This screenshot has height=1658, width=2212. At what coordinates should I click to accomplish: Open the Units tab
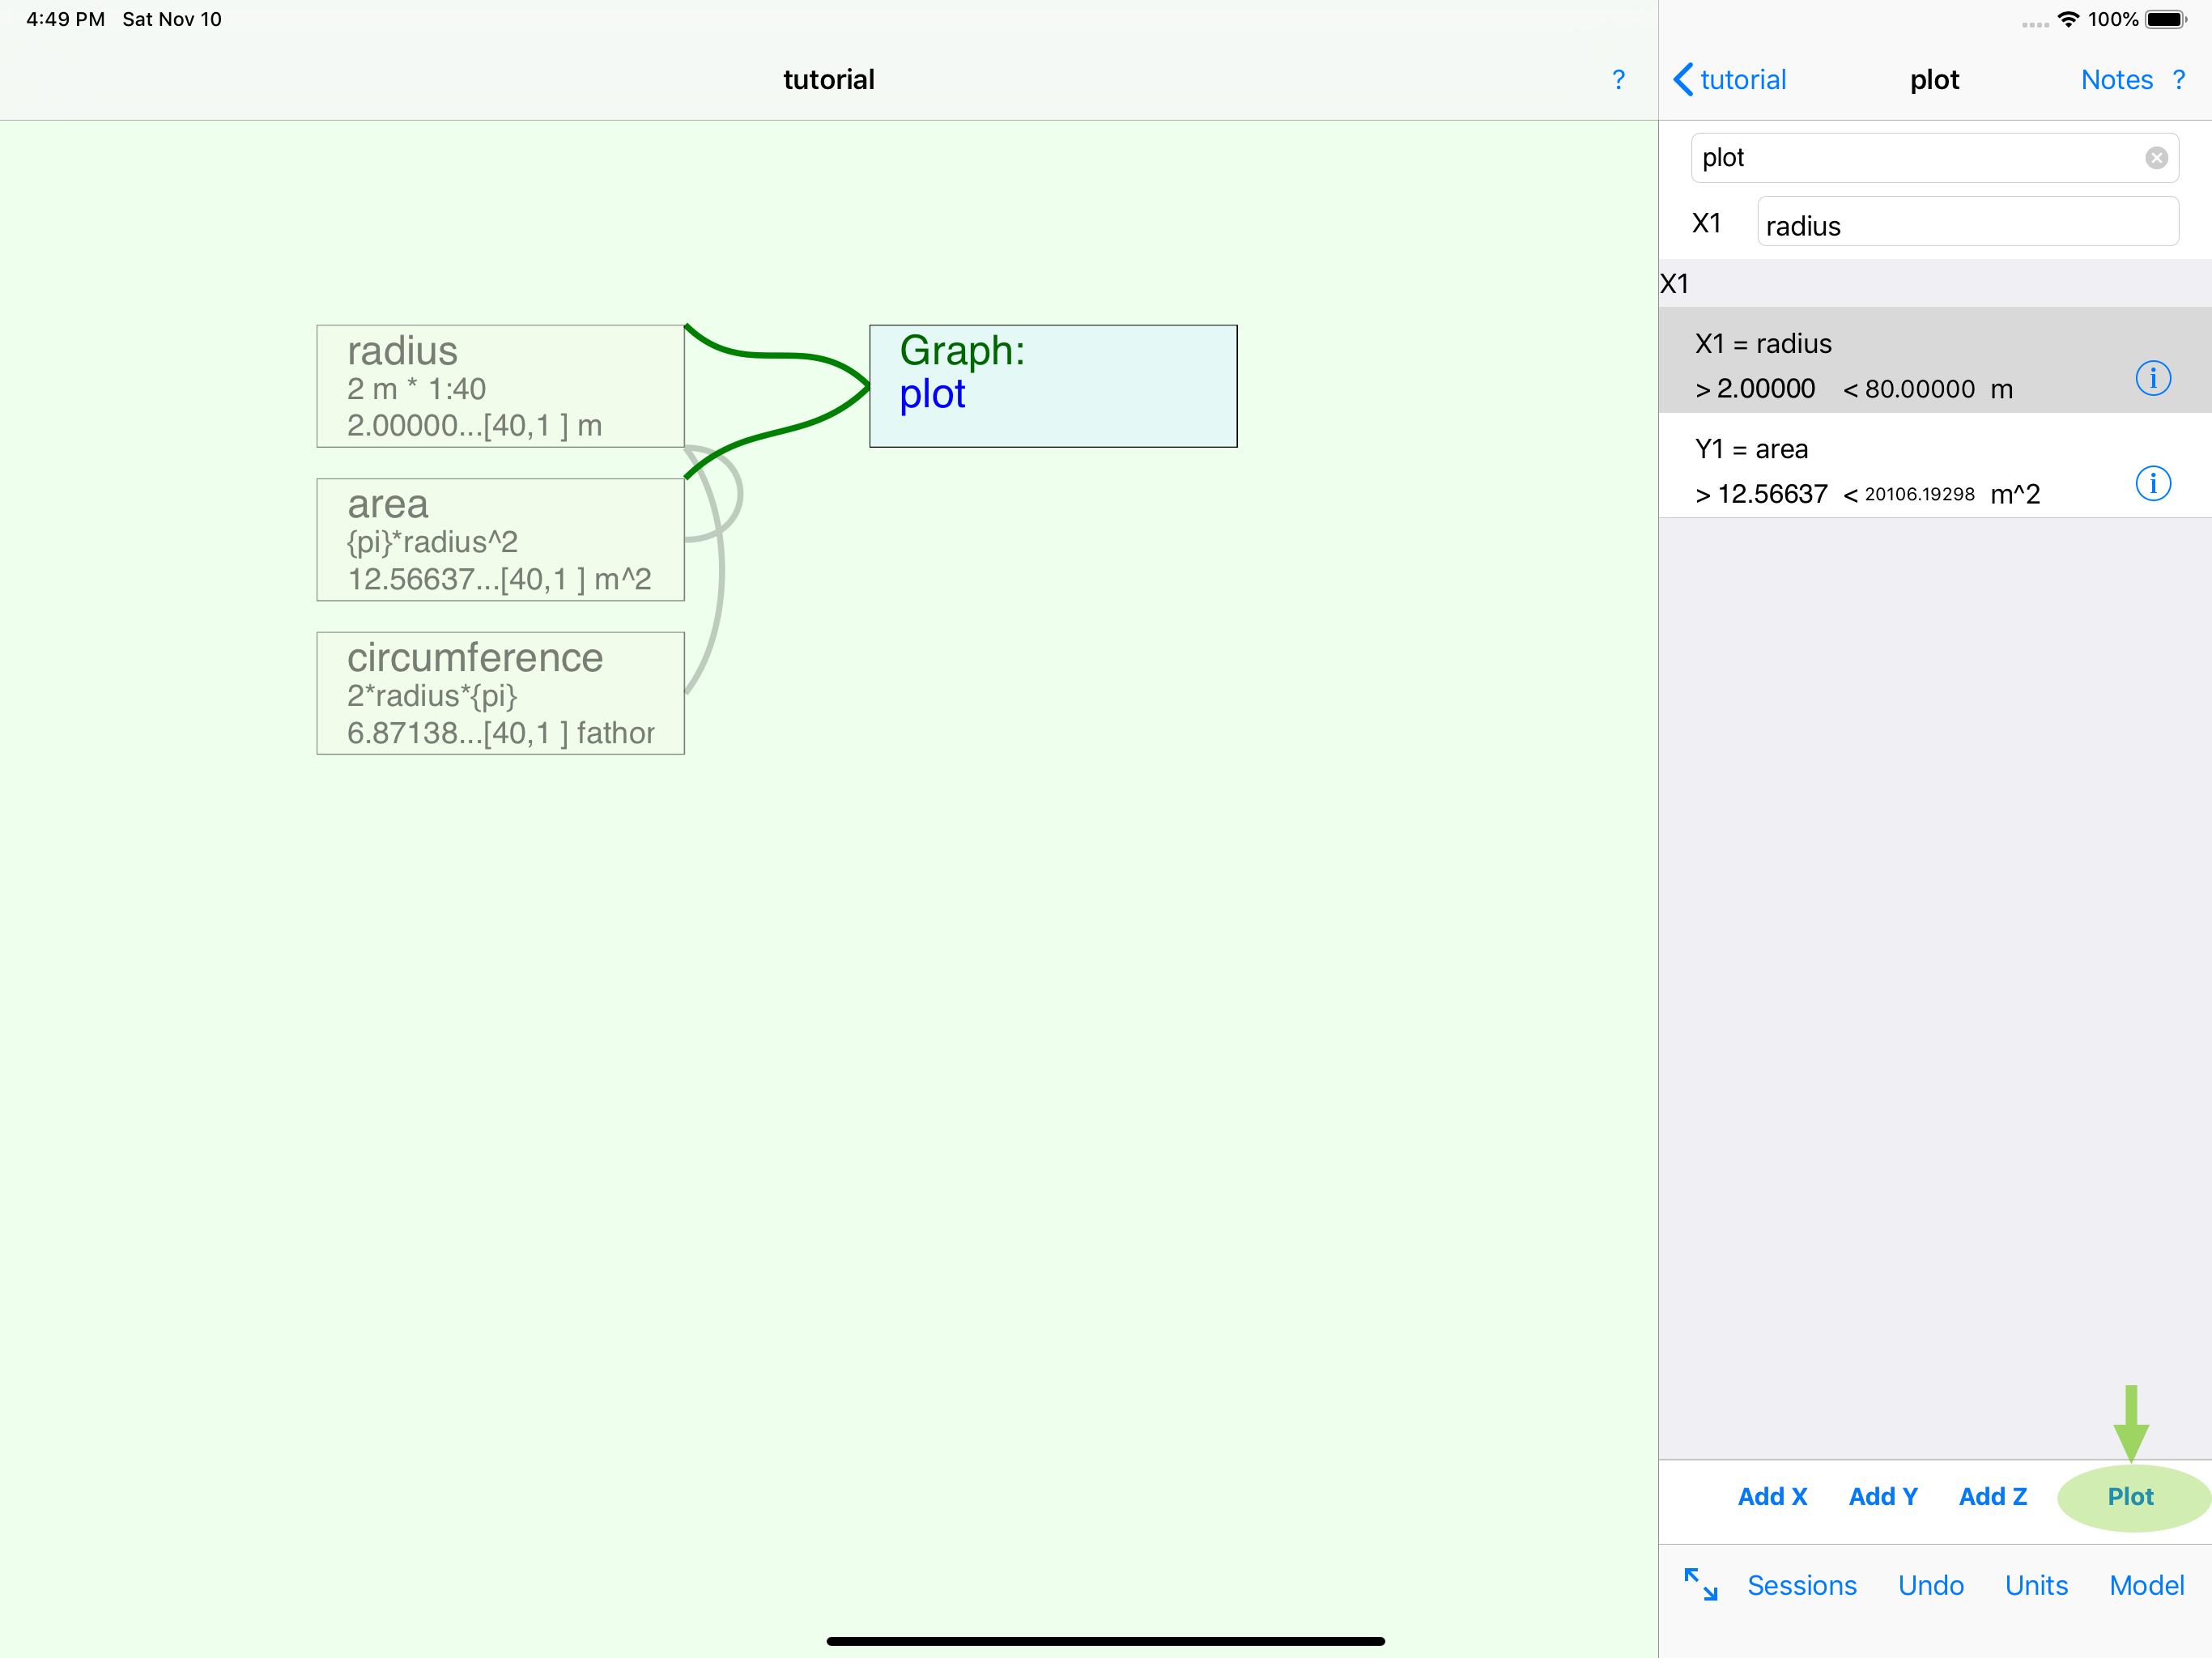(2036, 1585)
